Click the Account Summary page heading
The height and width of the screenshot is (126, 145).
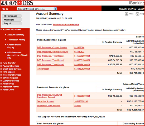[50, 14]
